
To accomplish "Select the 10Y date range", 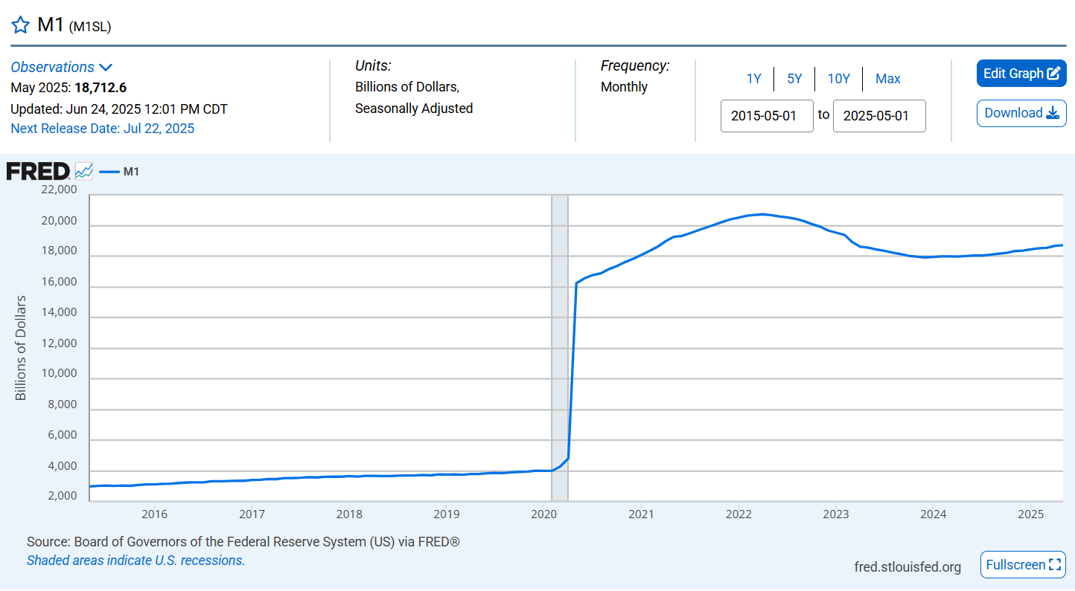I will (x=839, y=79).
